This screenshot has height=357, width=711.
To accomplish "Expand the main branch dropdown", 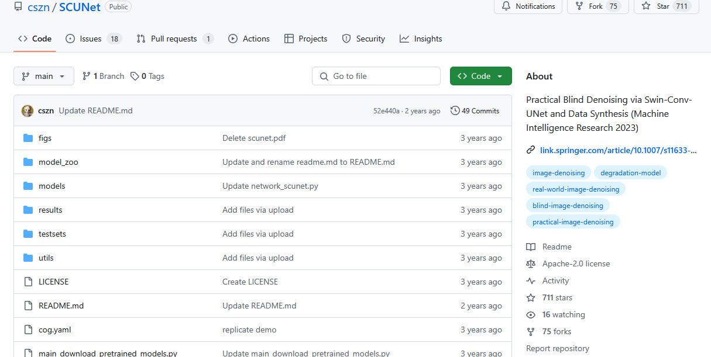I will tap(44, 76).
